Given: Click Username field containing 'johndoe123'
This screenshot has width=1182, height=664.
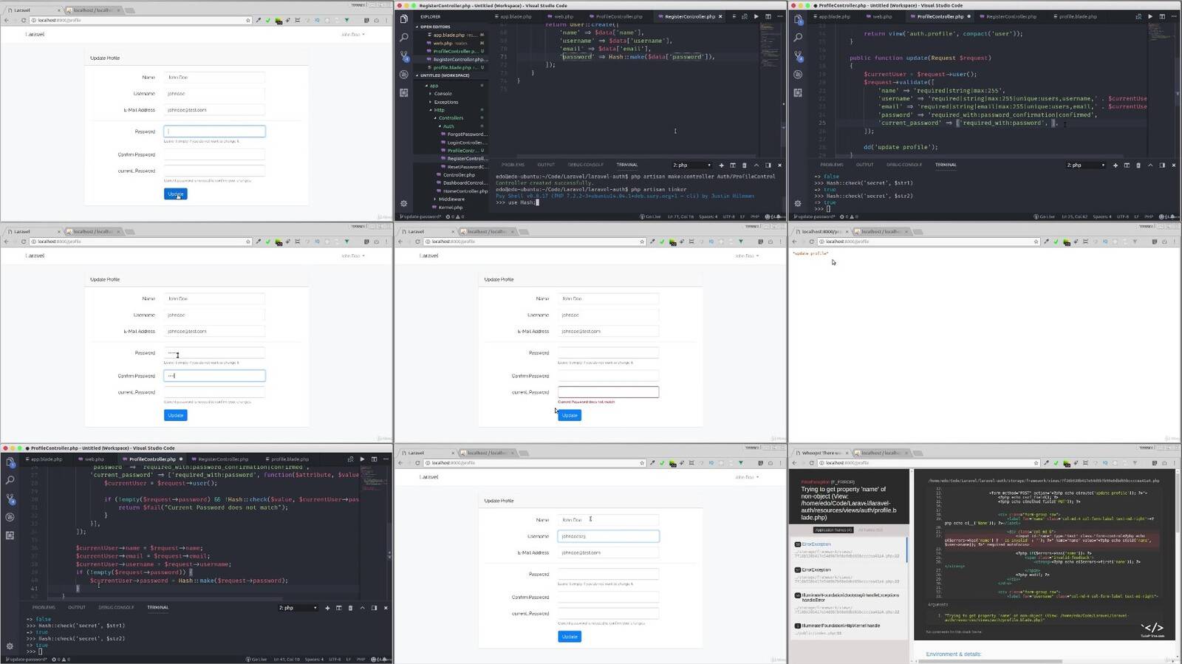Looking at the screenshot, I should (x=607, y=536).
